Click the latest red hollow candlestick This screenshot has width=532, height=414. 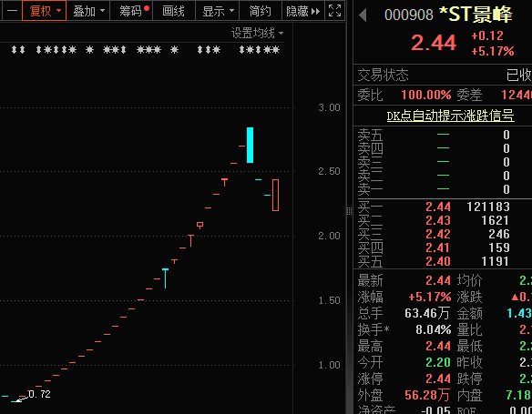[x=275, y=195]
